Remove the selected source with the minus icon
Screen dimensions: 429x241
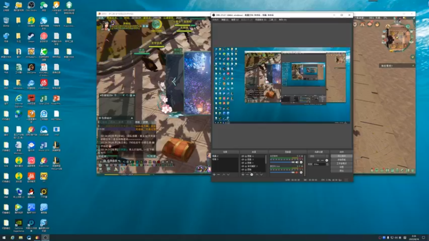coord(247,175)
